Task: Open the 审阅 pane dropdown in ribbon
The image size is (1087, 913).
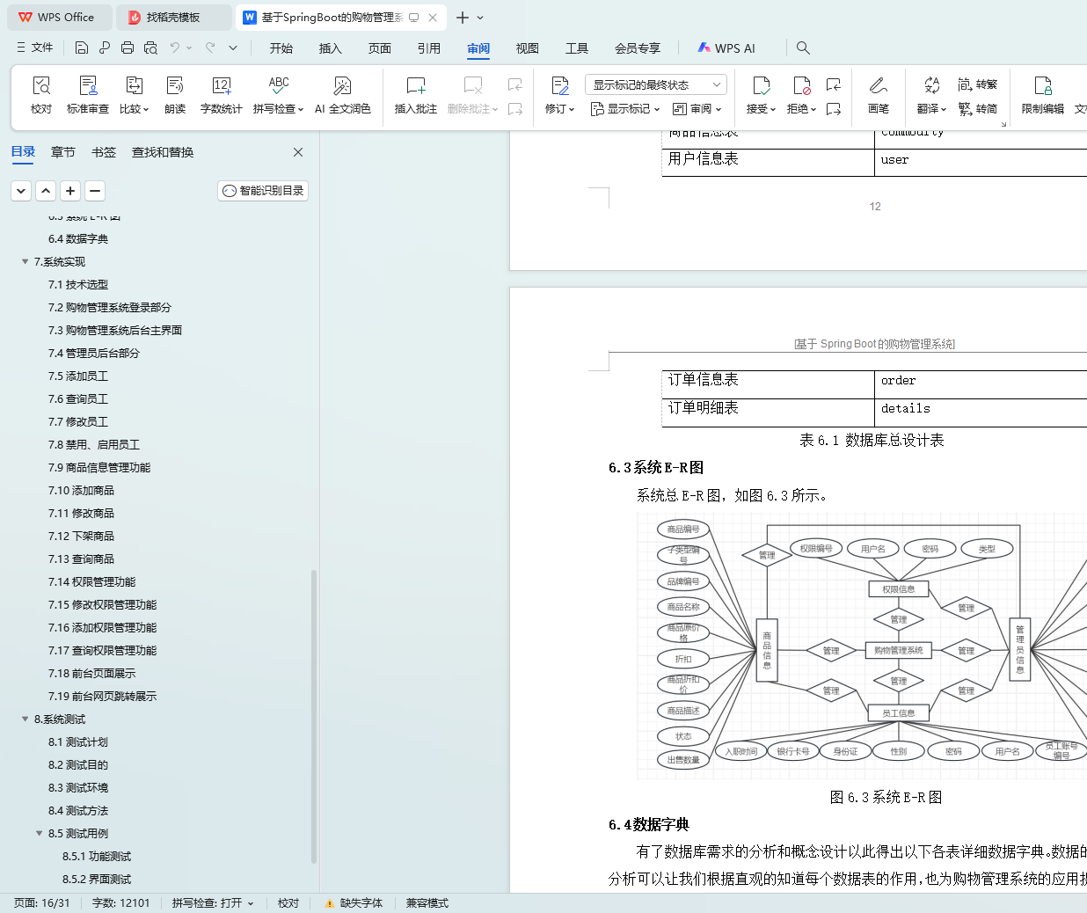Action: [x=697, y=109]
